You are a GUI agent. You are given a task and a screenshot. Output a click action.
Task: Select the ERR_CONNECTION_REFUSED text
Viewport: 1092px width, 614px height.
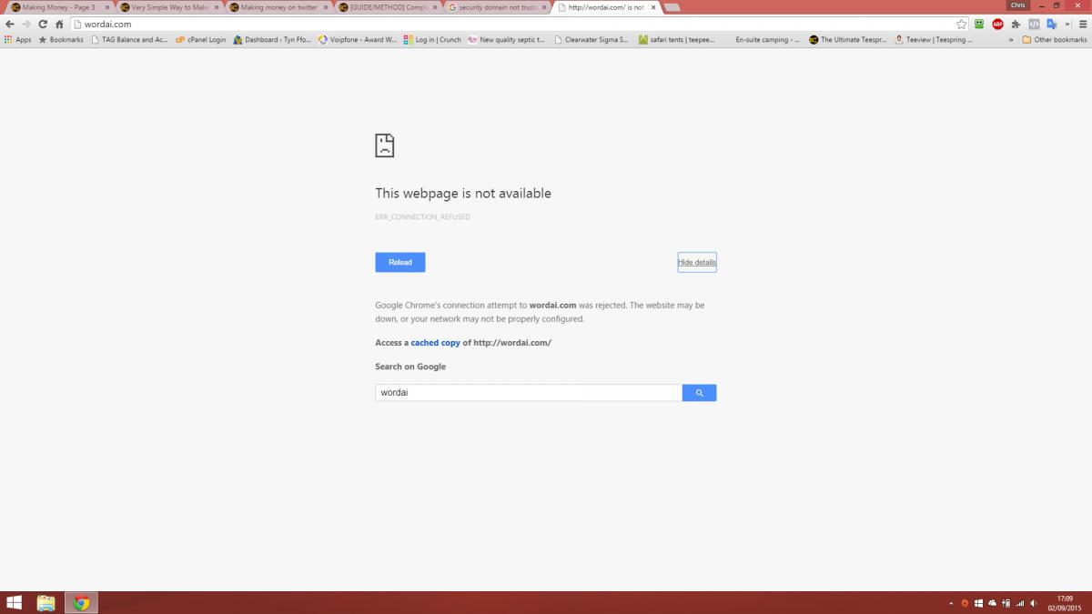422,217
